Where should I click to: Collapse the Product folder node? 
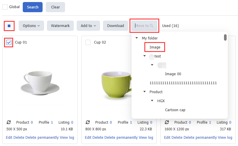144,92
